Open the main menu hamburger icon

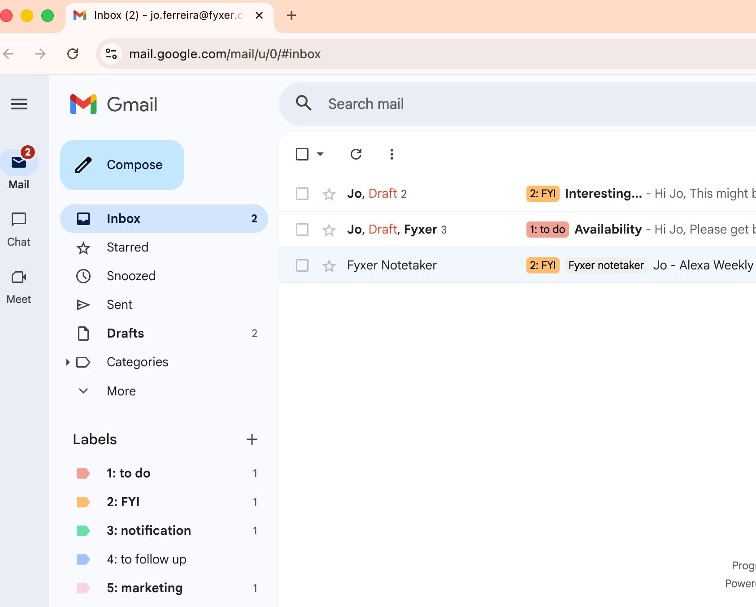pos(19,104)
